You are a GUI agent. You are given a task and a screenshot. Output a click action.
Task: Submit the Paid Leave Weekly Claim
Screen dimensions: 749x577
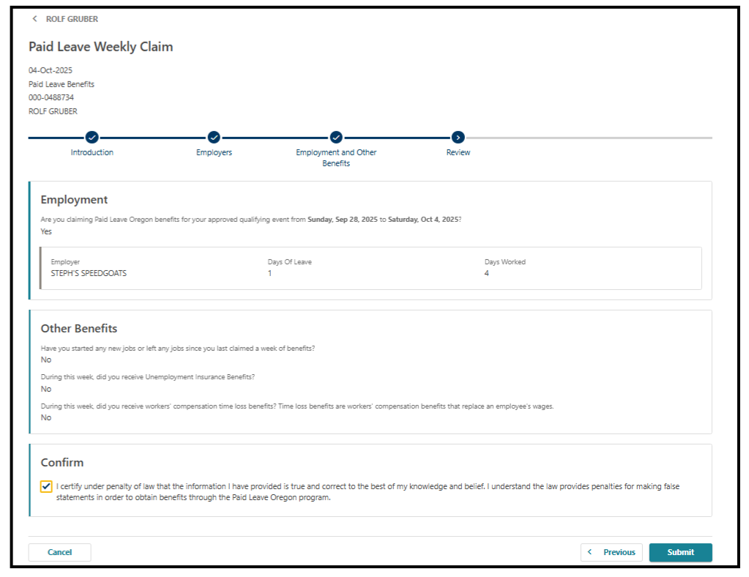pyautogui.click(x=680, y=552)
